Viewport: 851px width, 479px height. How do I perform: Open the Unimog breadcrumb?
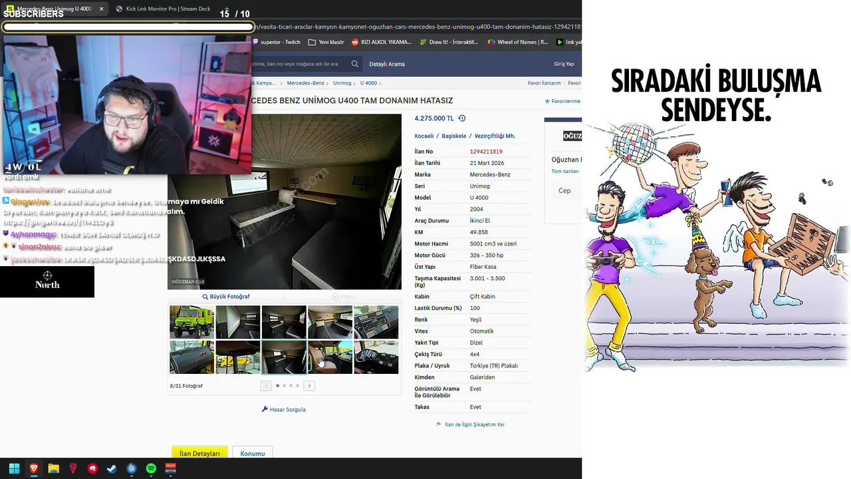point(342,83)
